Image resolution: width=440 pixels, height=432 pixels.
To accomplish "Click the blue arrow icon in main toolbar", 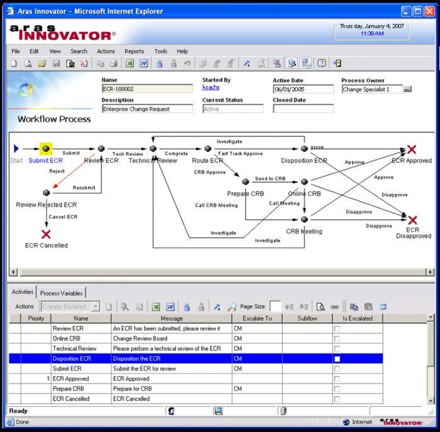I will coord(246,63).
